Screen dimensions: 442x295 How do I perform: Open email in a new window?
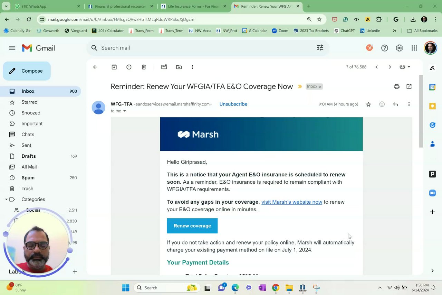pyautogui.click(x=409, y=86)
